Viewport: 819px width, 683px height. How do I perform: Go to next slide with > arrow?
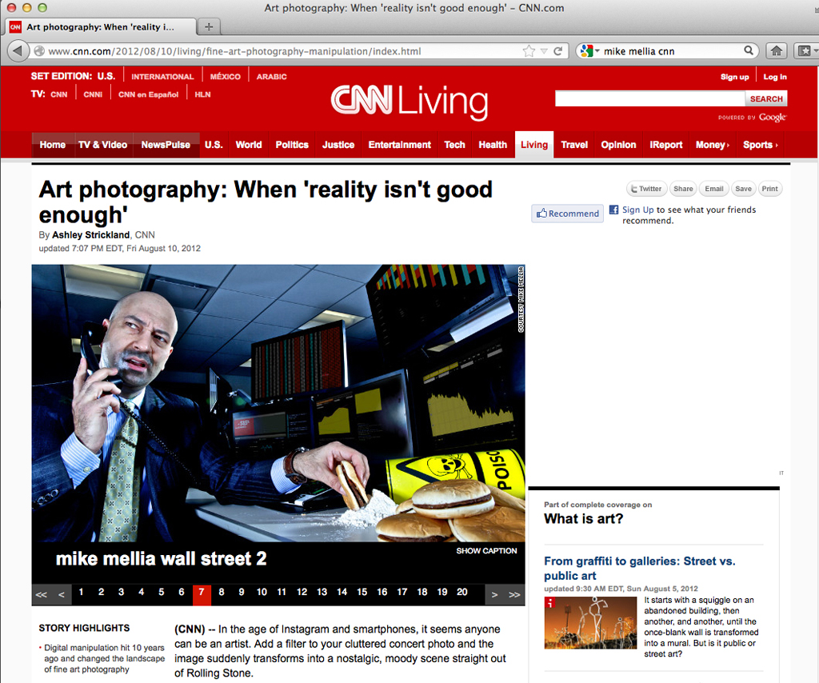tap(495, 594)
